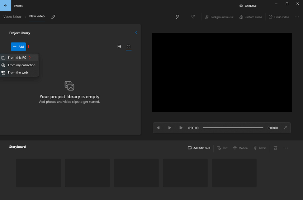
Task: Choose From my collection
Action: [x=19, y=65]
